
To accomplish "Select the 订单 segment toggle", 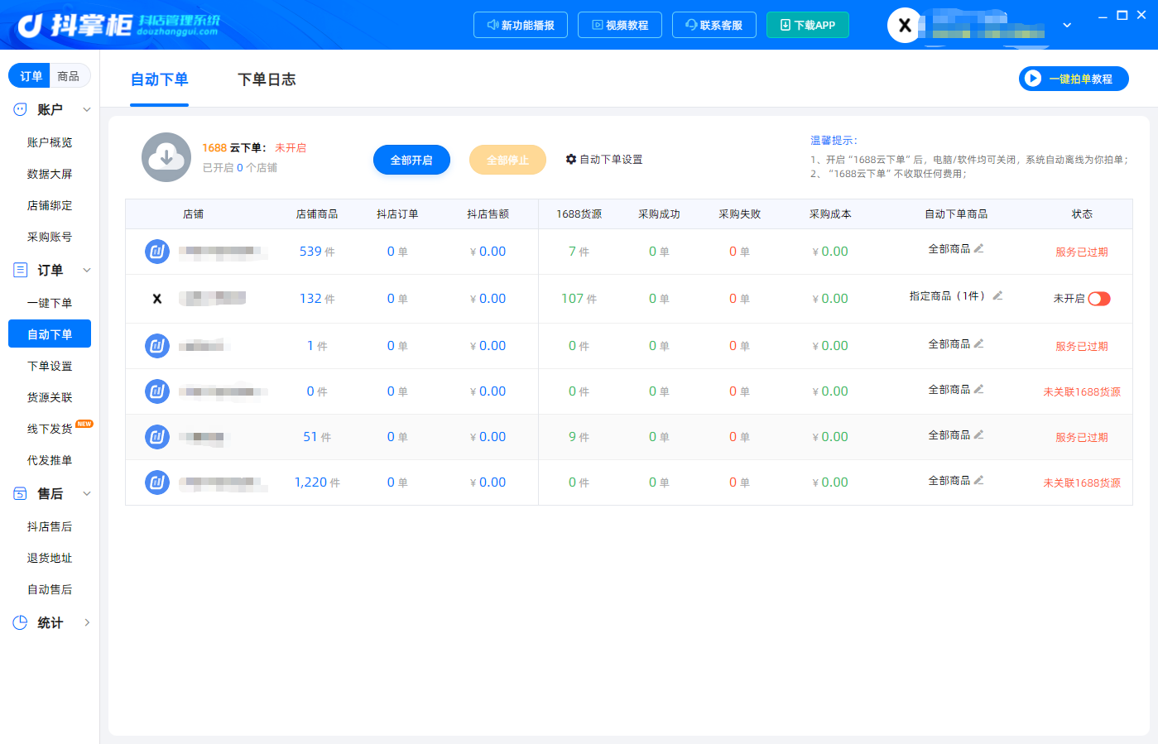I will coord(31,76).
